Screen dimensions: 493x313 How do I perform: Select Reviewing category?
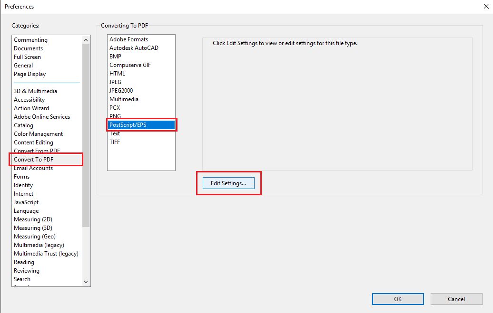[27, 271]
